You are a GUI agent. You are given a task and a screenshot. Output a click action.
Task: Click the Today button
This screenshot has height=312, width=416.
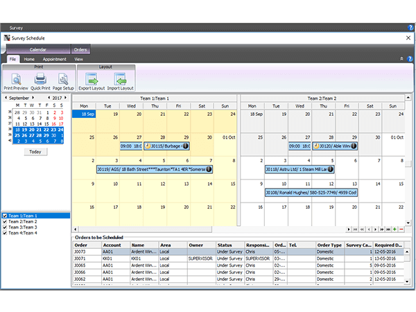point(35,152)
